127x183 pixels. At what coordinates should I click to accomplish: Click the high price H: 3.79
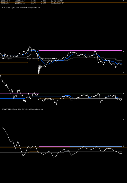tap(43, 1)
